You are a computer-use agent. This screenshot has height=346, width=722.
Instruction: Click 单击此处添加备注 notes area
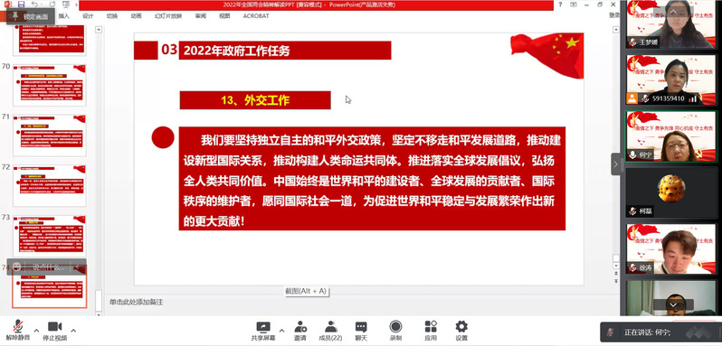tap(137, 303)
